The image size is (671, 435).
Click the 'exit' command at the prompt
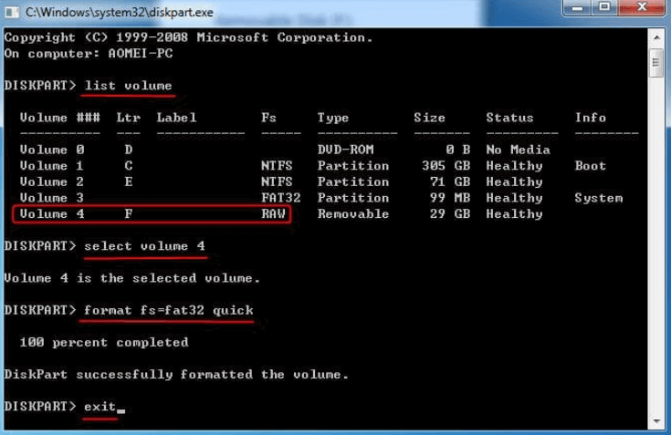pyautogui.click(x=99, y=406)
